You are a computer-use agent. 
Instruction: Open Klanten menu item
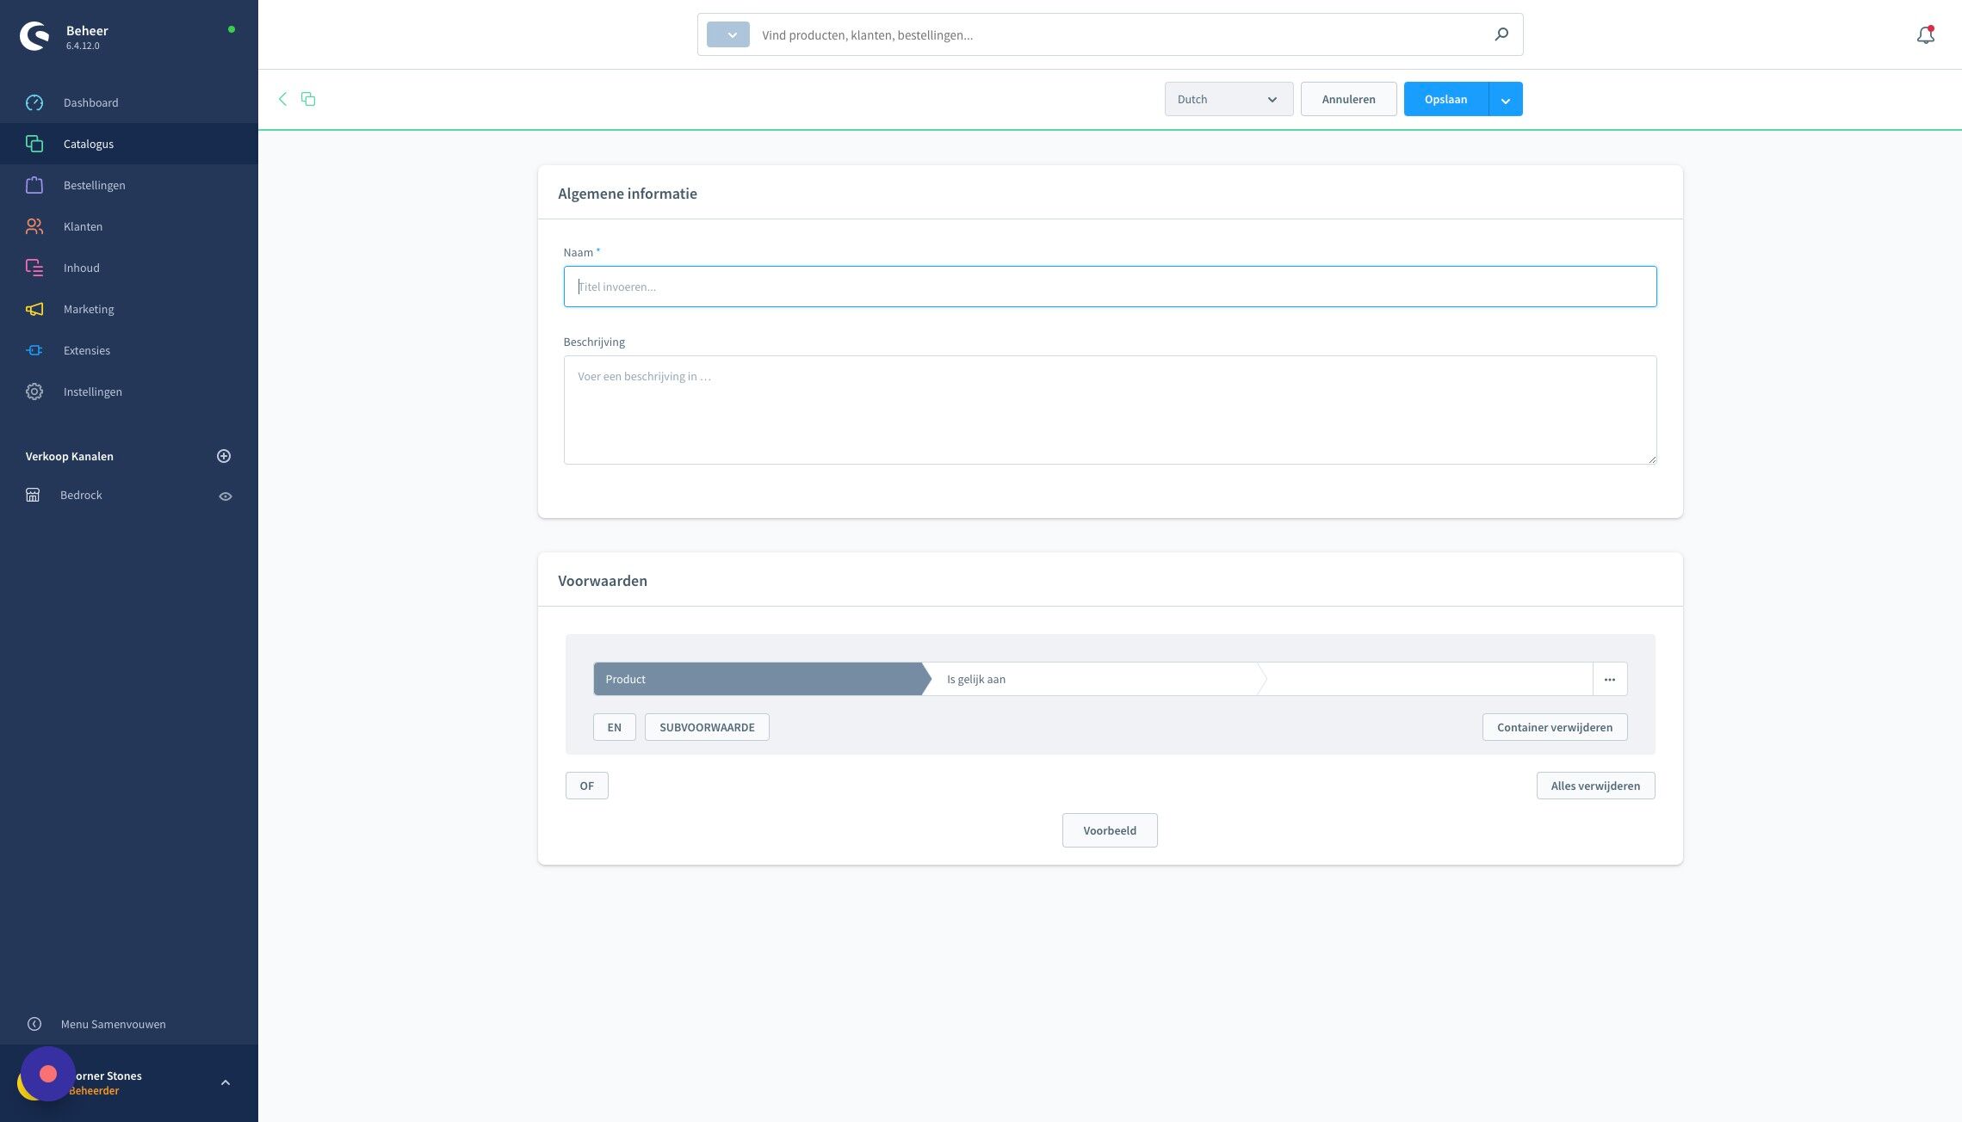coord(129,226)
